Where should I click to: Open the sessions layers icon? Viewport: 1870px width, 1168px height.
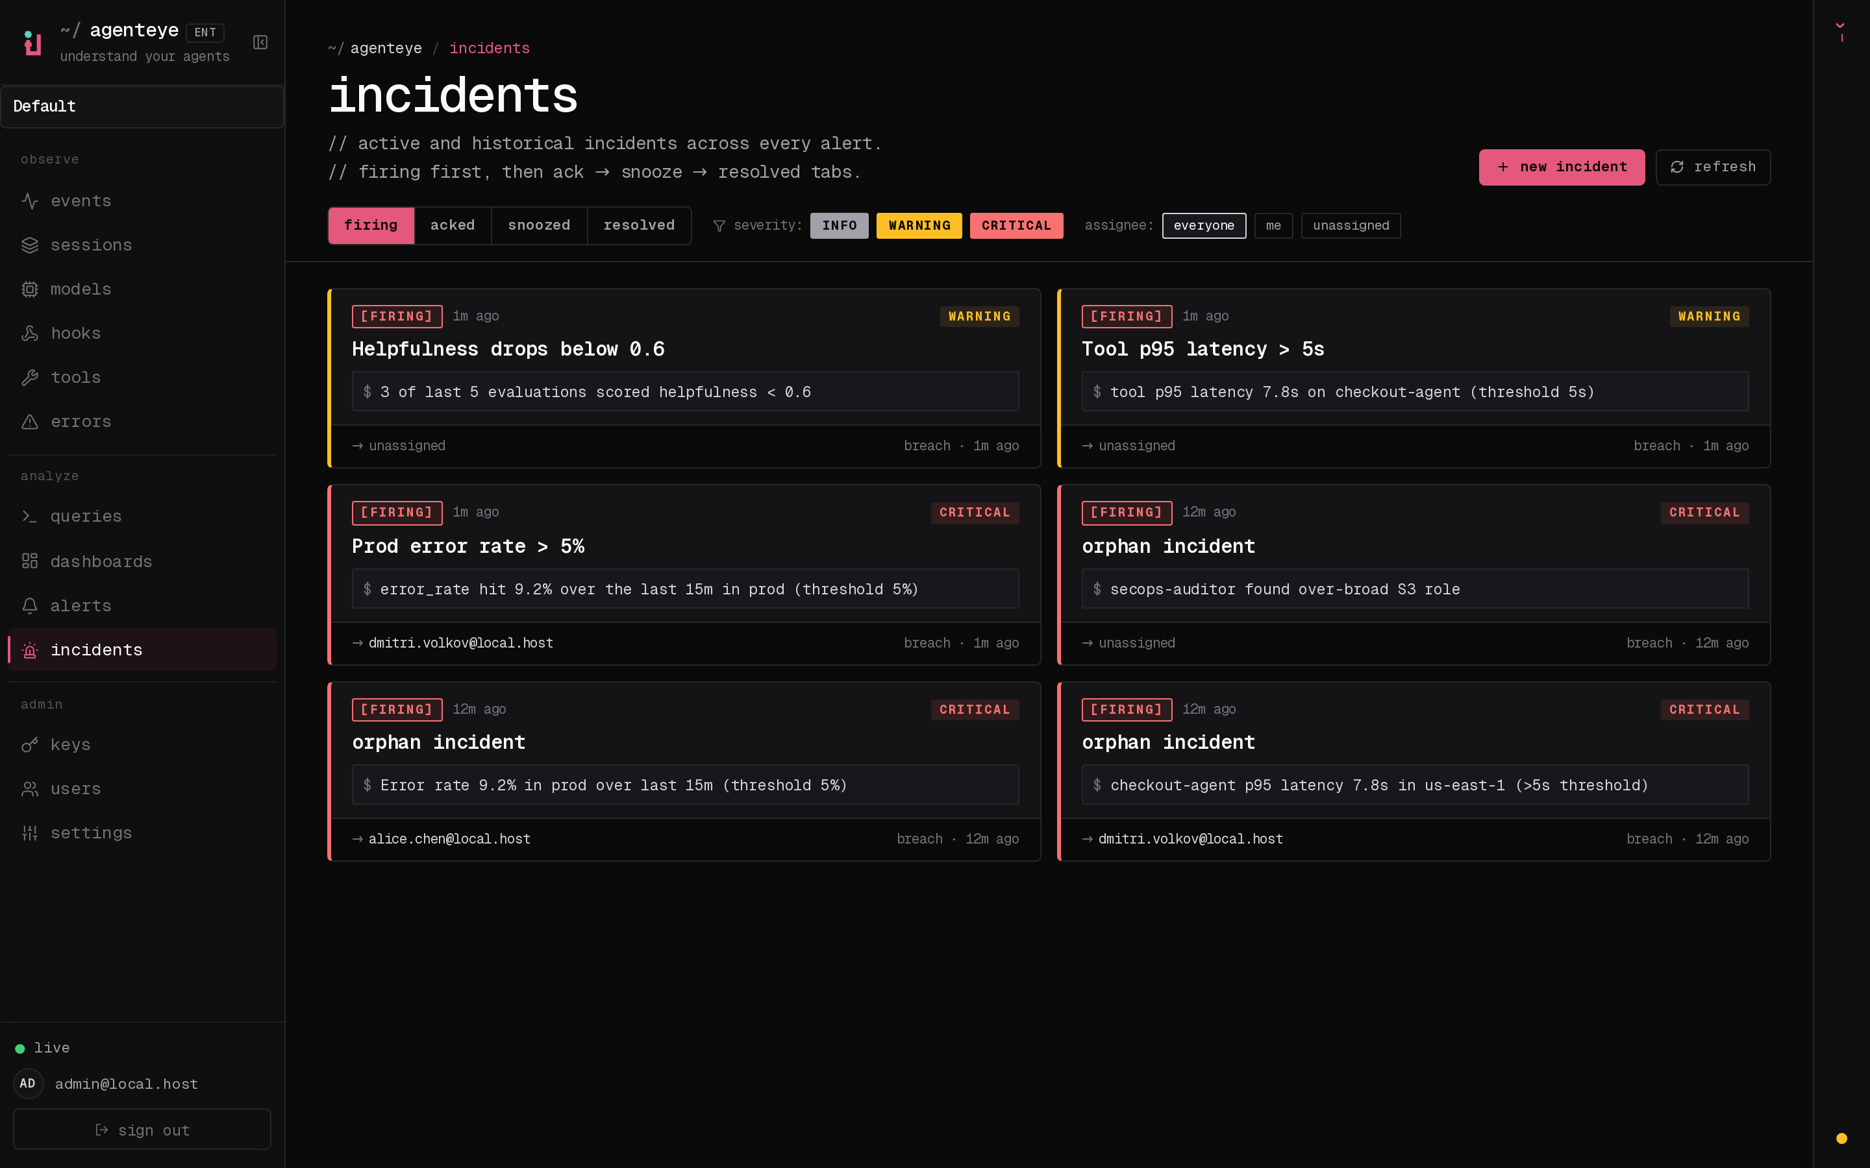(30, 245)
